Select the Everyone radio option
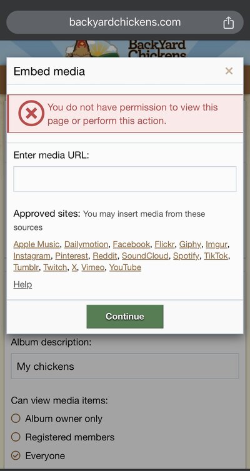The height and width of the screenshot is (471, 250). [x=16, y=455]
